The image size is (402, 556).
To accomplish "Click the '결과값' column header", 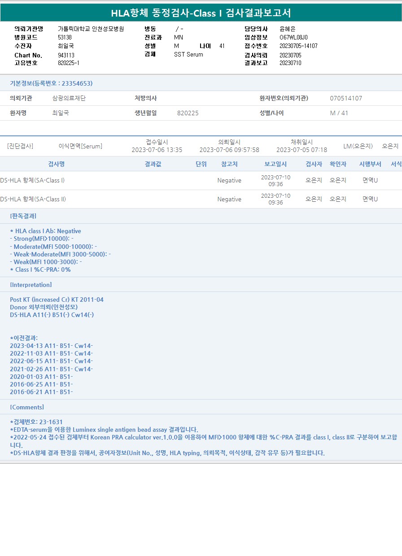I will pos(153,164).
